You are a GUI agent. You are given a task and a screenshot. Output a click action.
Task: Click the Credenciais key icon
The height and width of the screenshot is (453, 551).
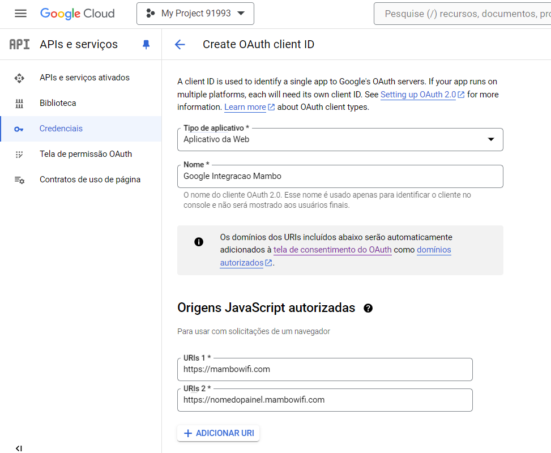tap(19, 129)
